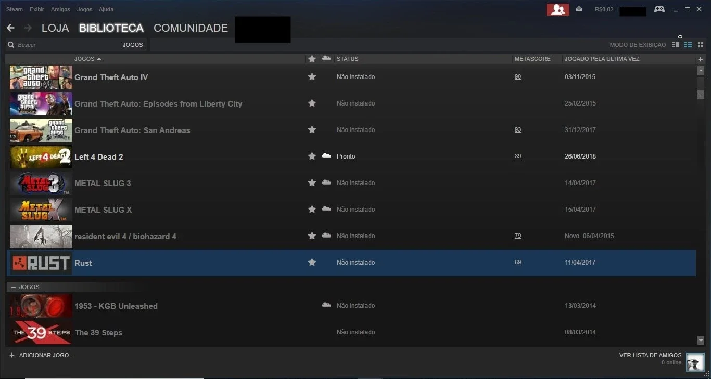711x379 pixels.
Task: Toggle favorite star for Rust
Action: [312, 263]
